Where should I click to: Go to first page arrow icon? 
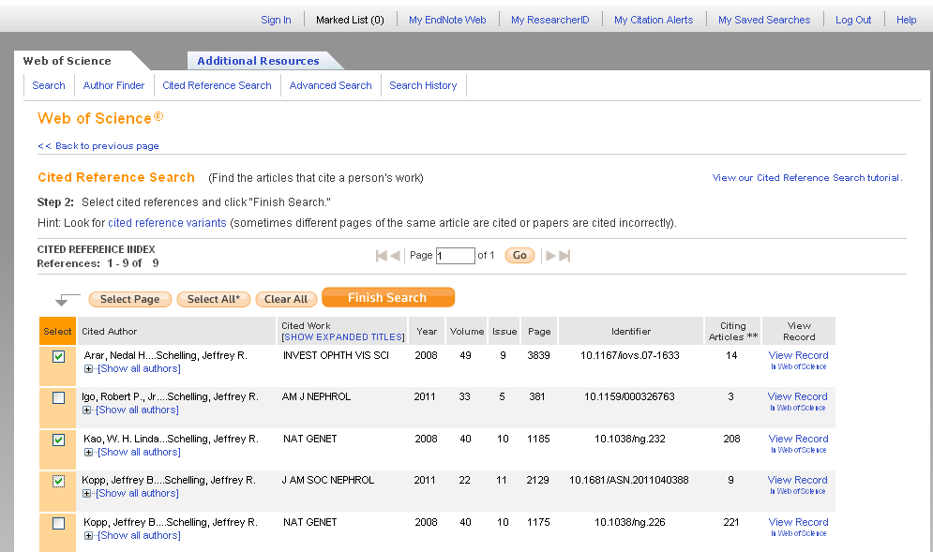click(382, 256)
